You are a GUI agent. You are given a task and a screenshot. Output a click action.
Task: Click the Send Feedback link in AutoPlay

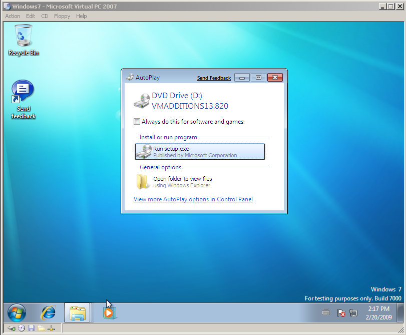pos(214,78)
